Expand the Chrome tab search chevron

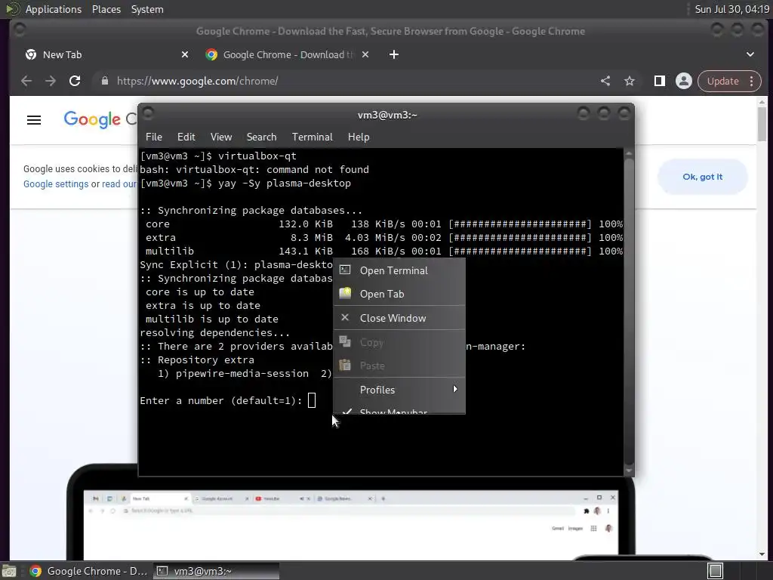(750, 54)
